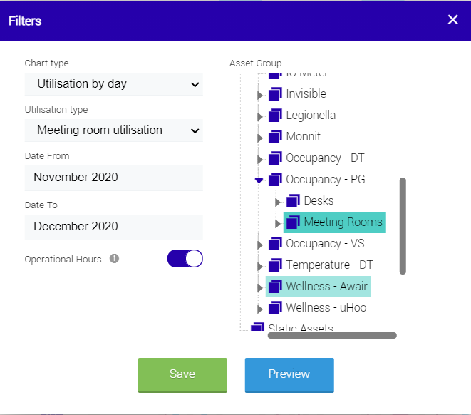Click the Preview button
Viewport: 471px width, 415px height.
click(289, 375)
